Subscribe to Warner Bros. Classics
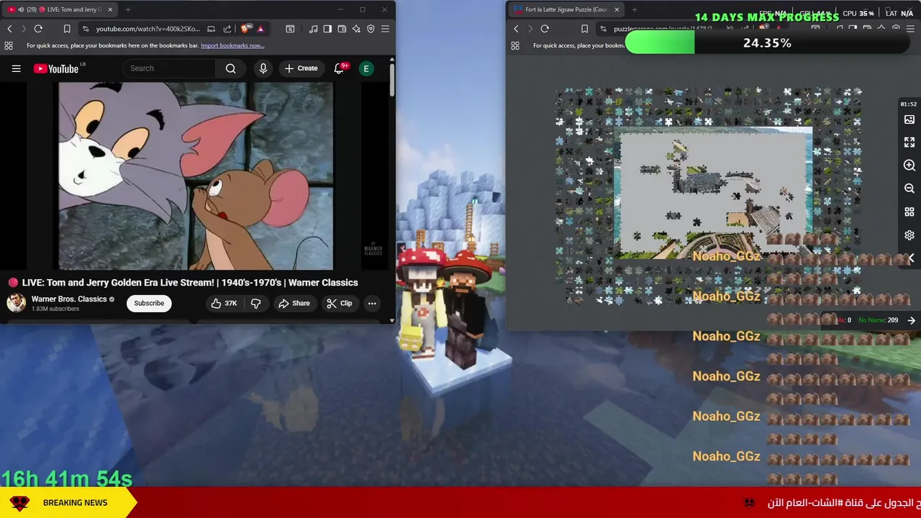Image resolution: width=921 pixels, height=518 pixels. [149, 303]
